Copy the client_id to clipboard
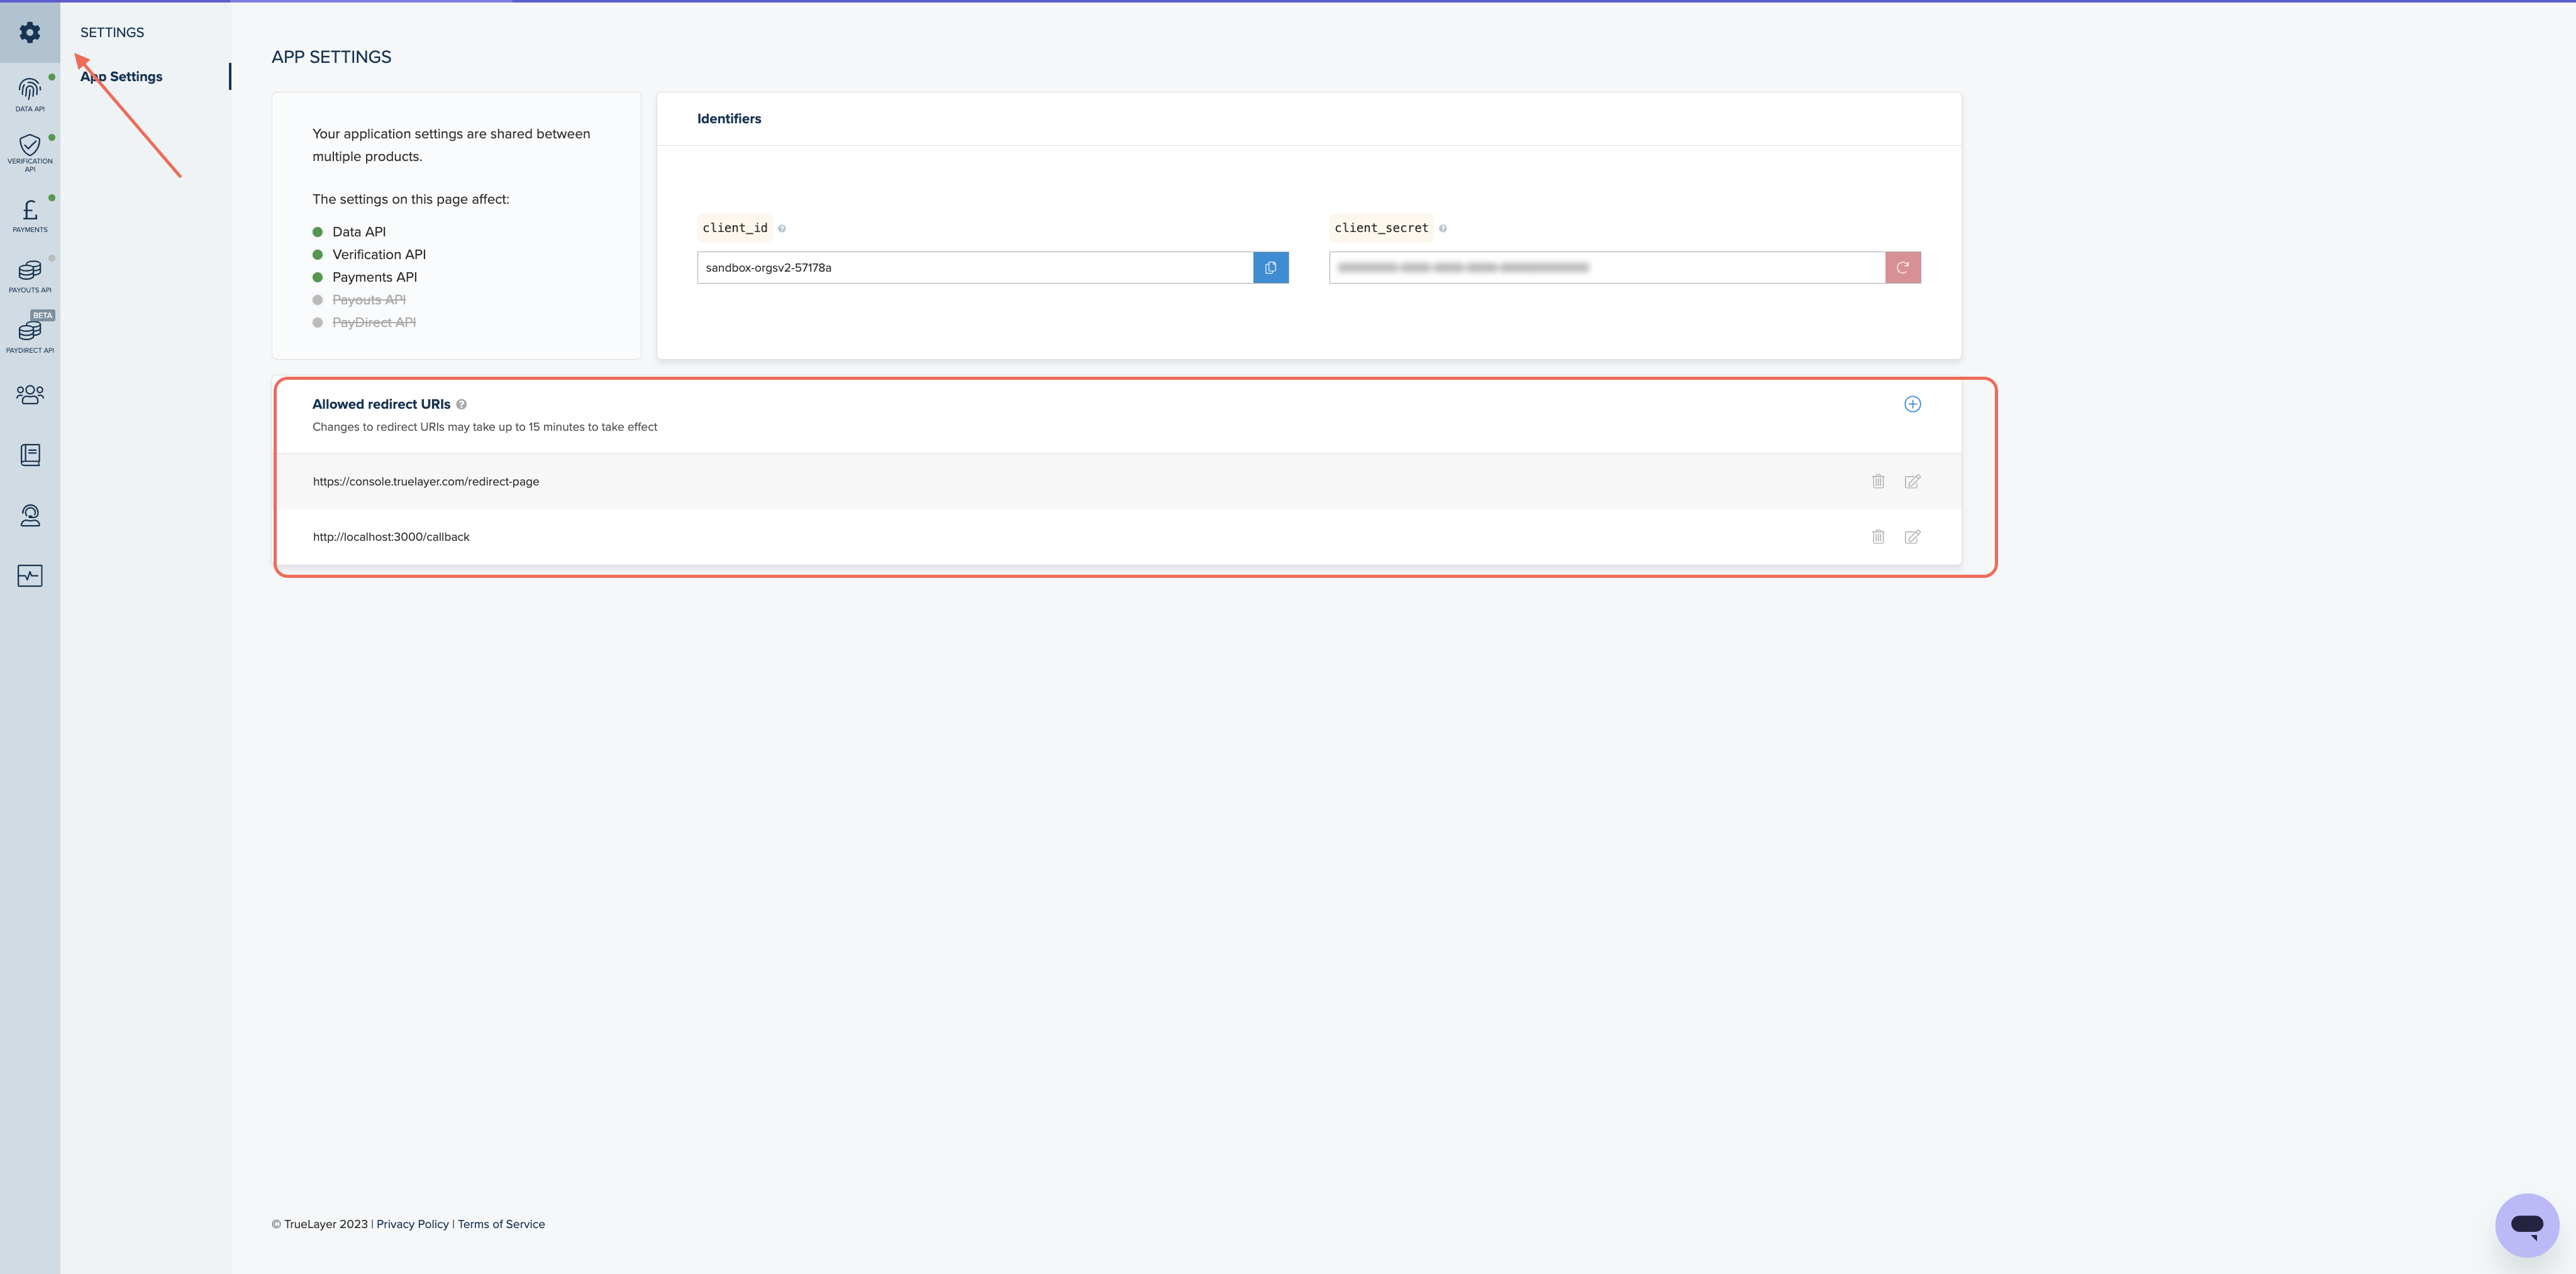The image size is (2576, 1274). tap(1270, 268)
